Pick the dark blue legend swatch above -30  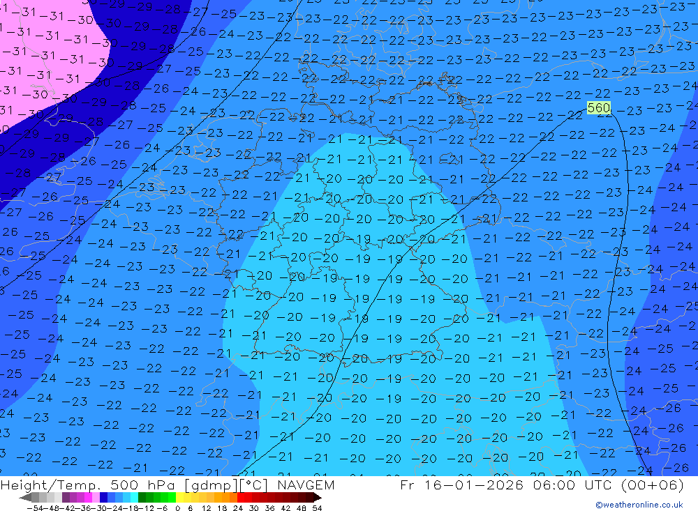click(x=104, y=498)
